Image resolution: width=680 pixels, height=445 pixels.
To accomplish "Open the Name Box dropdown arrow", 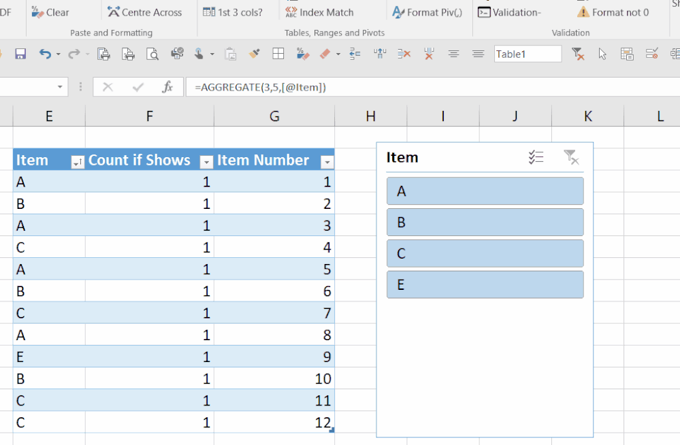I will click(x=60, y=87).
